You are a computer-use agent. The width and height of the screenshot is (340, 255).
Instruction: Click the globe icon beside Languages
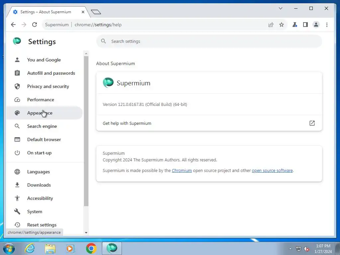pyautogui.click(x=17, y=172)
